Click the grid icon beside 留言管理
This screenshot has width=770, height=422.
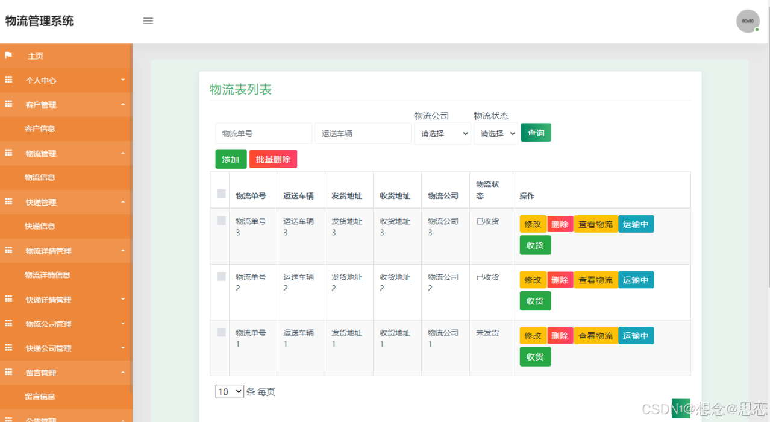click(8, 373)
